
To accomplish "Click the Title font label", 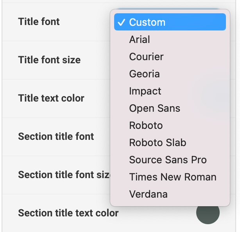I will [39, 21].
